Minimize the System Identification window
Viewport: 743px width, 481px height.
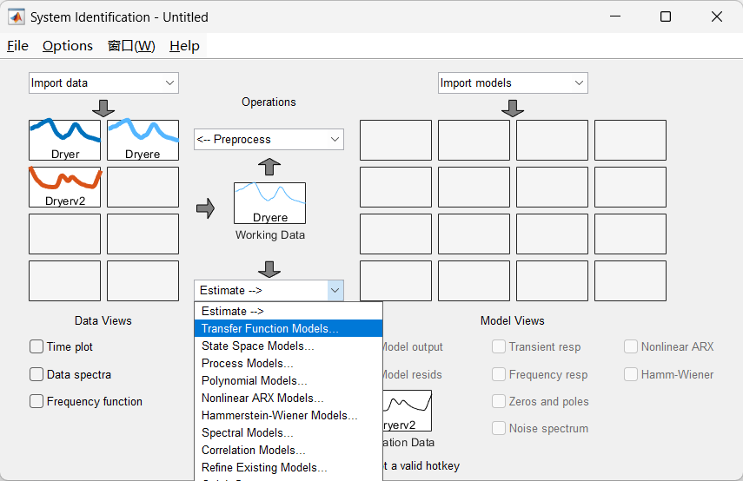tap(615, 17)
